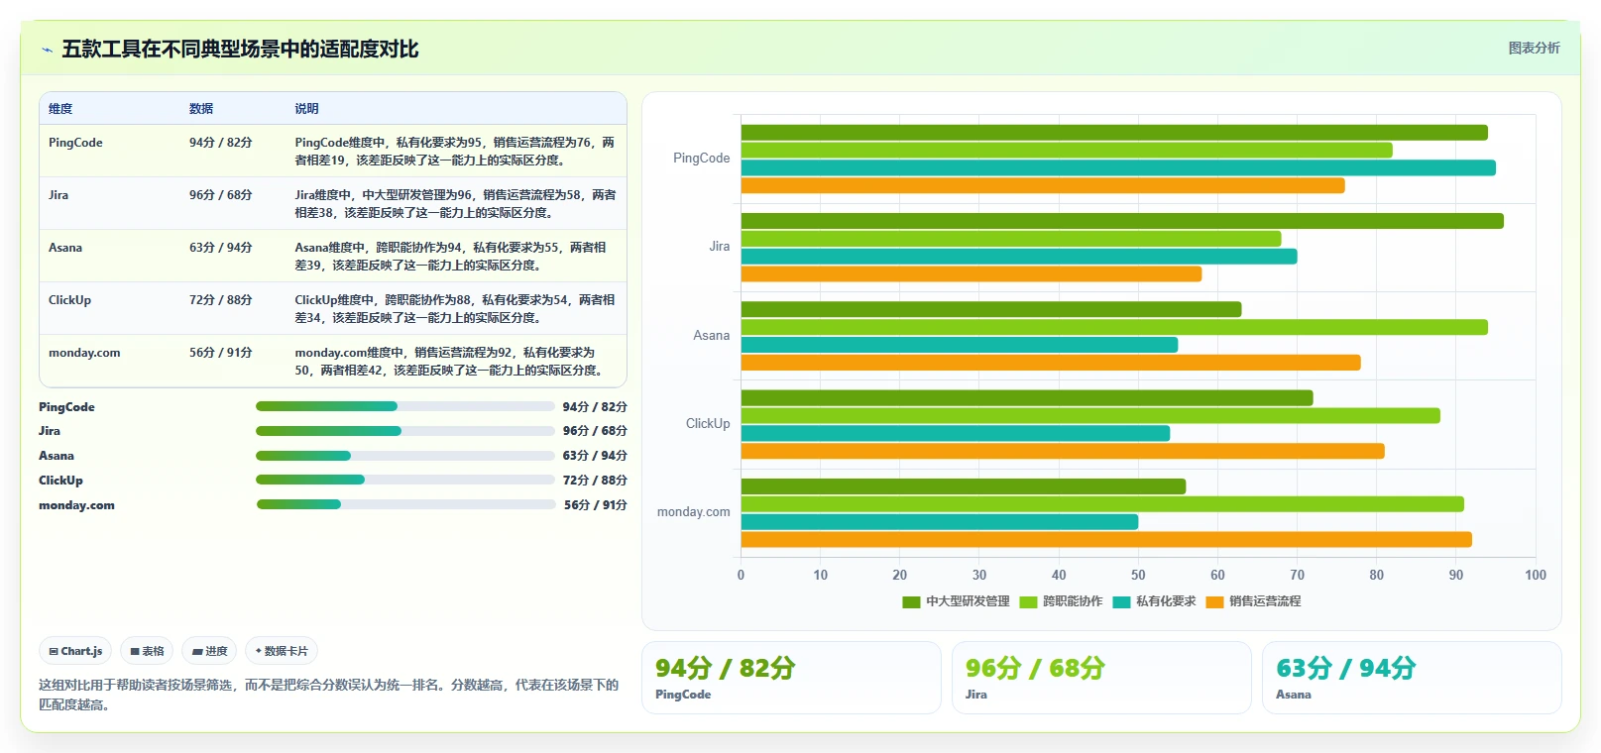Screen dimensions: 1601x753
Task: Click the ClickUp progress bar
Action: click(x=405, y=480)
